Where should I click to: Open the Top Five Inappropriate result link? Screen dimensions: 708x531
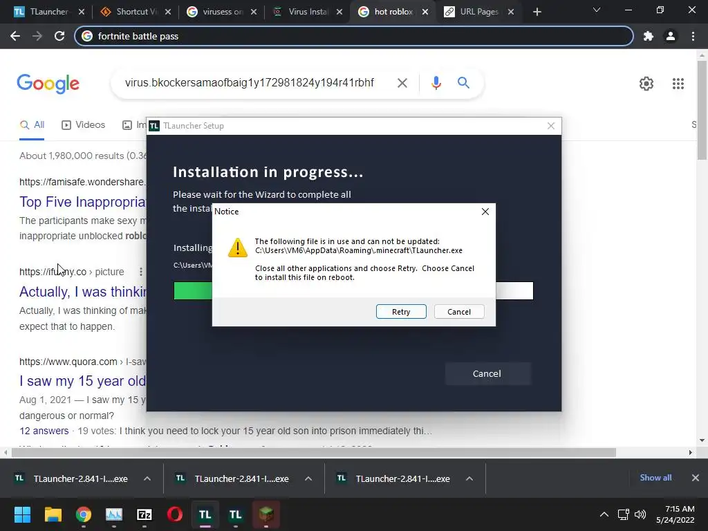pos(83,202)
